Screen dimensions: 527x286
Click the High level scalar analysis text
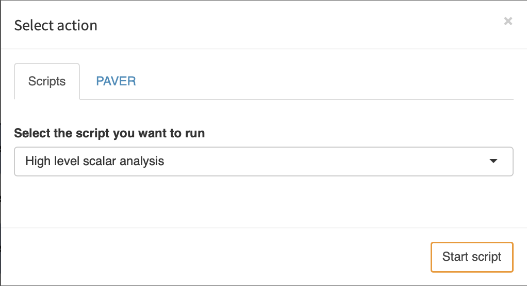[x=95, y=162]
